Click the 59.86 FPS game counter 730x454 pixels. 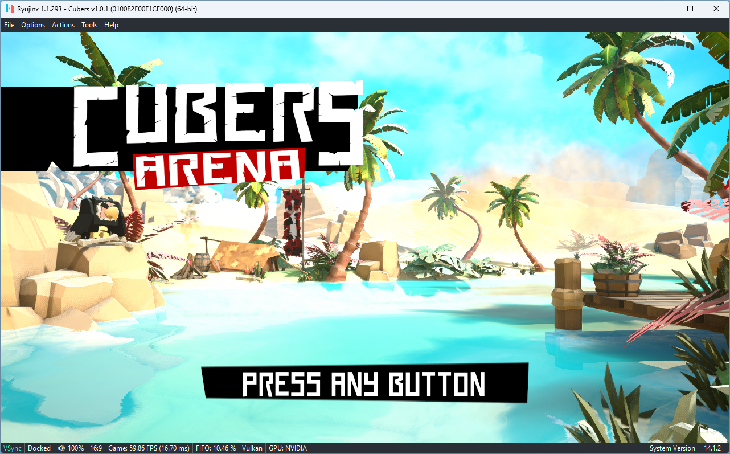(x=149, y=448)
